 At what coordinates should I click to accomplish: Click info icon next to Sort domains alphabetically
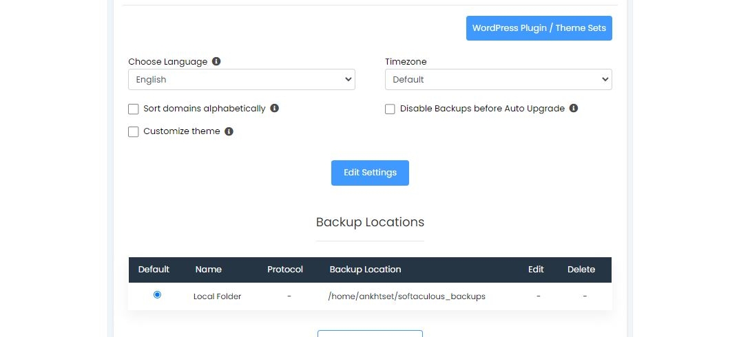click(274, 108)
